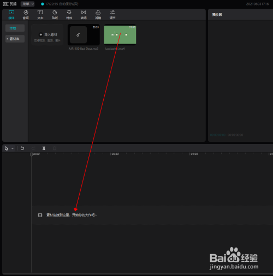273x276 pixels.
Task: Click the project name 202106031716
Action: pos(257,4)
